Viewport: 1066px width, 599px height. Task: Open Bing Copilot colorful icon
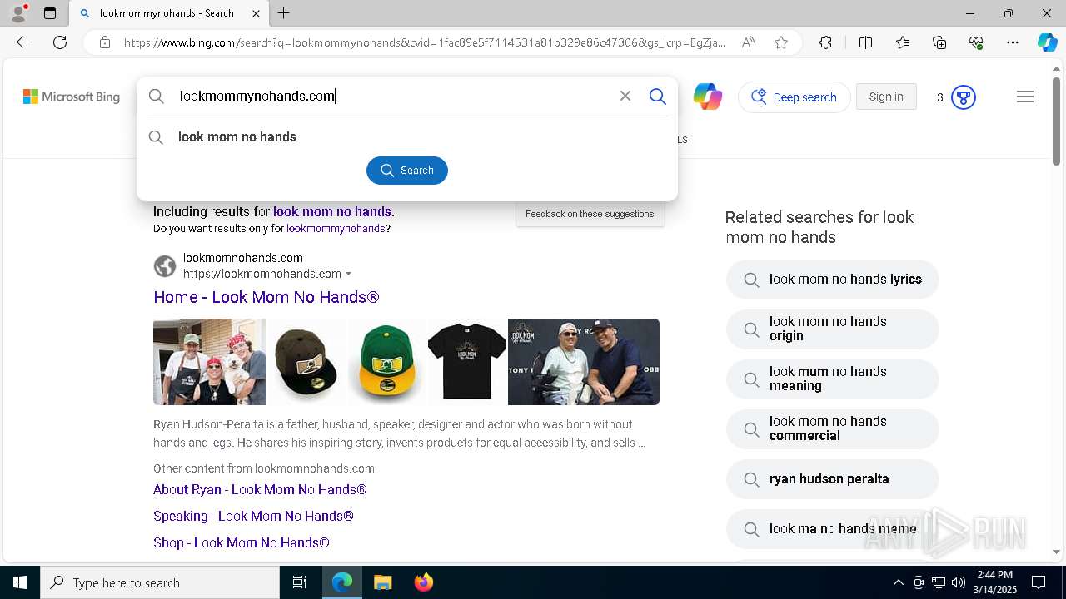[708, 97]
